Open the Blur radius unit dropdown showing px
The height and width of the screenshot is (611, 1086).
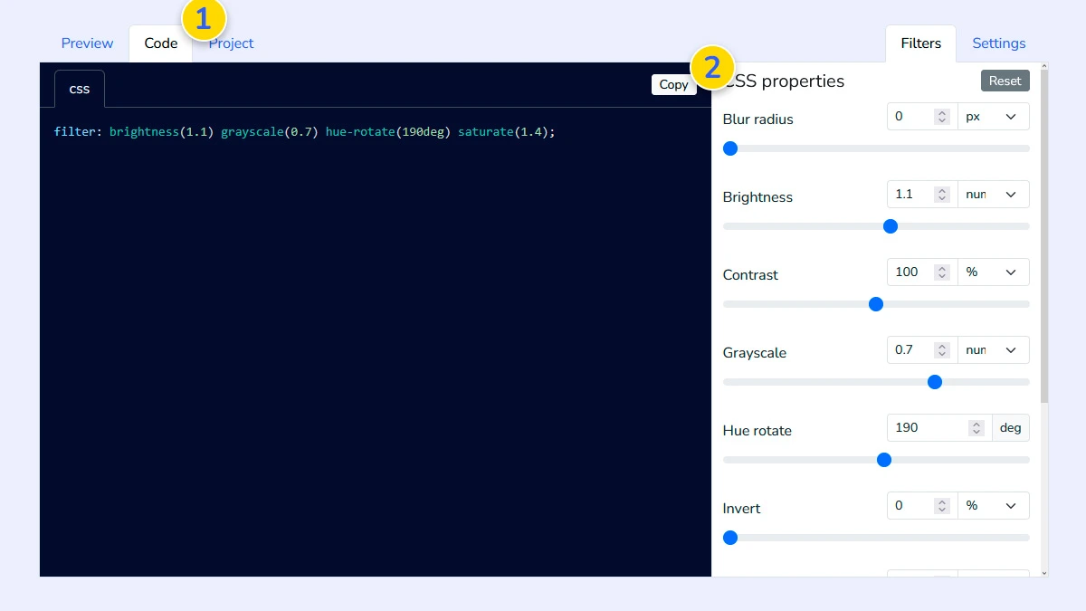993,116
